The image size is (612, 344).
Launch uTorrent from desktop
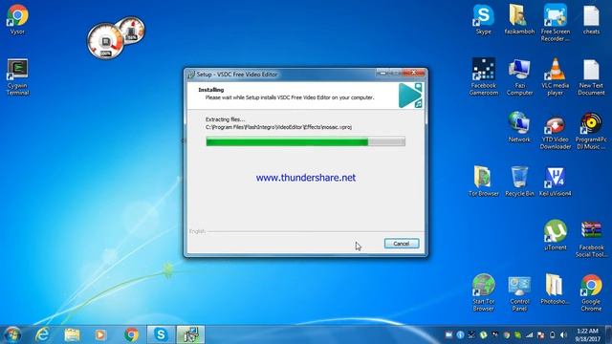(x=555, y=235)
